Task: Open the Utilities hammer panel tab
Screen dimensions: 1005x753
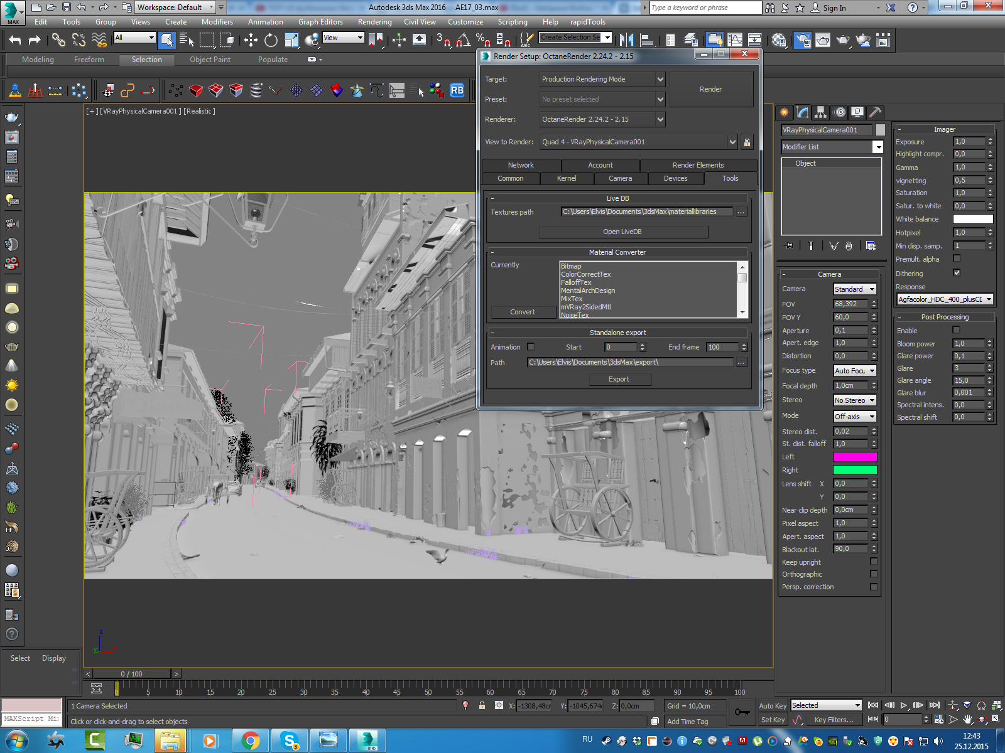Action: (876, 112)
